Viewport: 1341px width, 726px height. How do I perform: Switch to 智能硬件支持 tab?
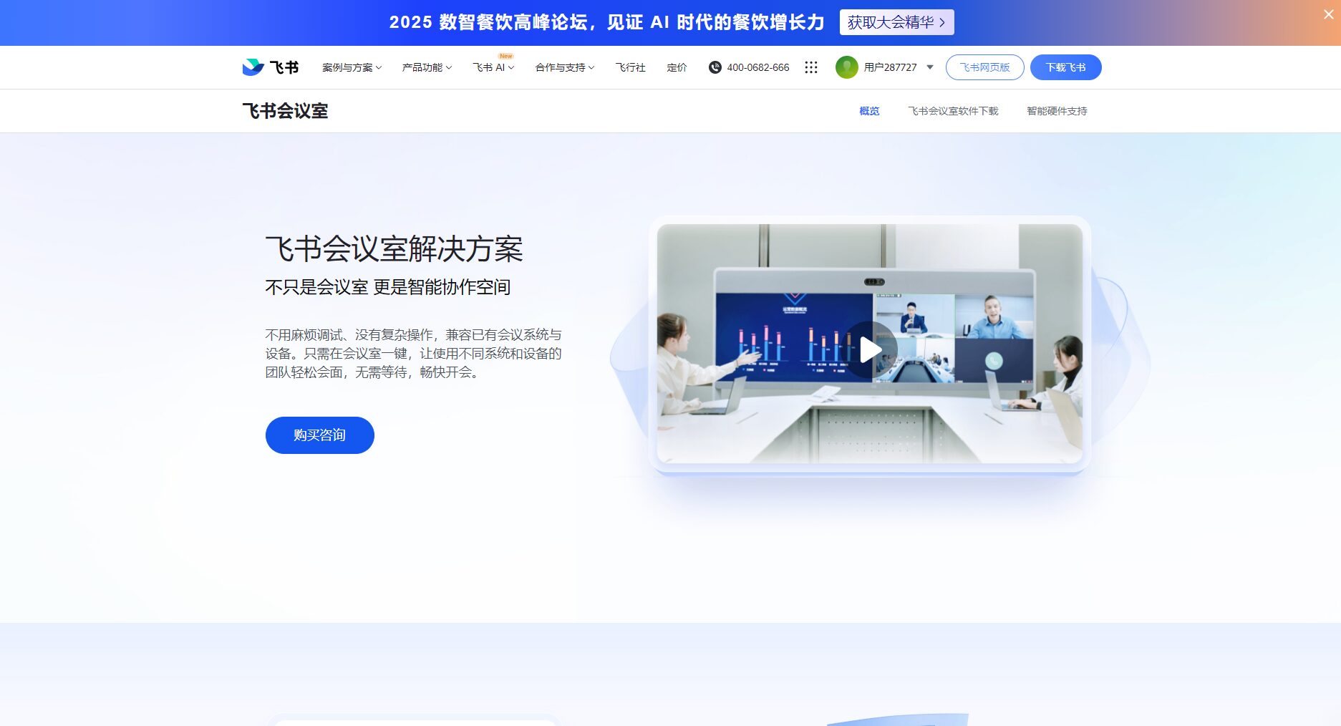1057,111
